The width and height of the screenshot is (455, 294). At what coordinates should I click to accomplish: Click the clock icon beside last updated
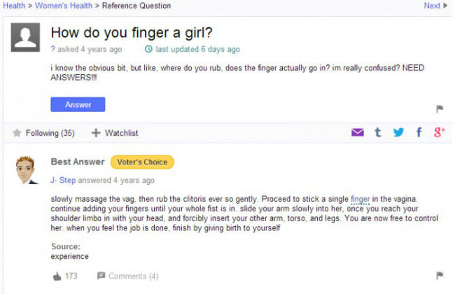click(148, 50)
